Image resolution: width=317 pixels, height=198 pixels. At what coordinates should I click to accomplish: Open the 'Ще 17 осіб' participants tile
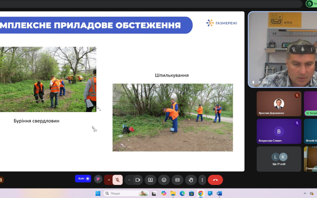tap(279, 159)
